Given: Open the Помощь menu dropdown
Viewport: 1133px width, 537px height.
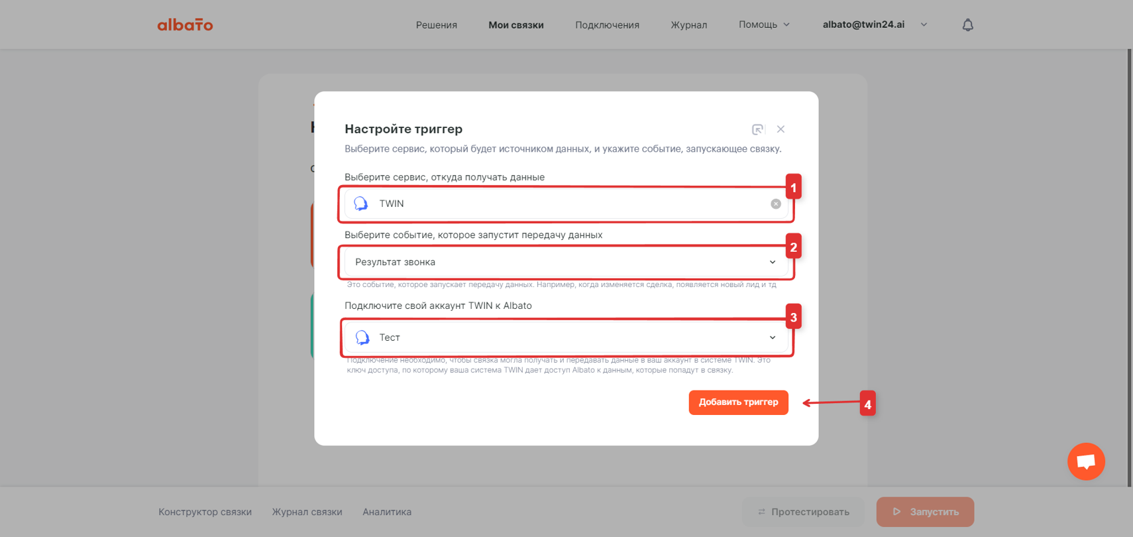Looking at the screenshot, I should click(x=764, y=25).
